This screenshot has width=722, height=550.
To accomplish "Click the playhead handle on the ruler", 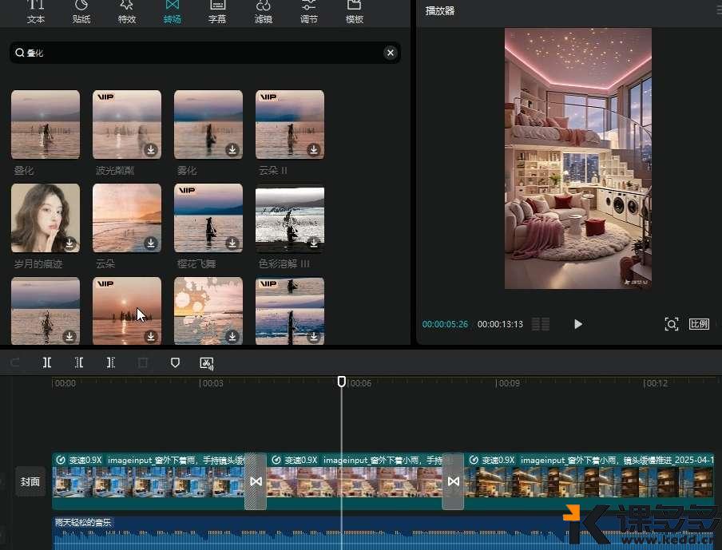I will point(341,382).
